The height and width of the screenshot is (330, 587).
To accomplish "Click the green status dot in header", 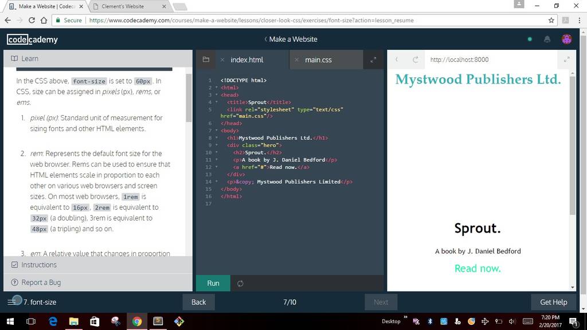I will 530,39.
